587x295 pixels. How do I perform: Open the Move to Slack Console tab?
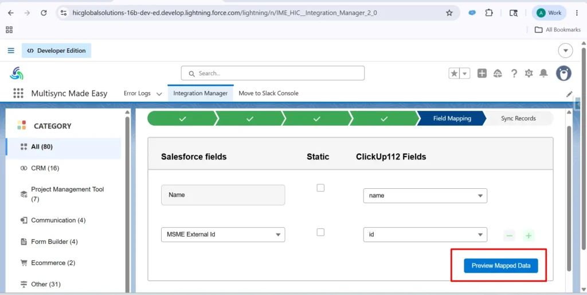[x=268, y=94]
